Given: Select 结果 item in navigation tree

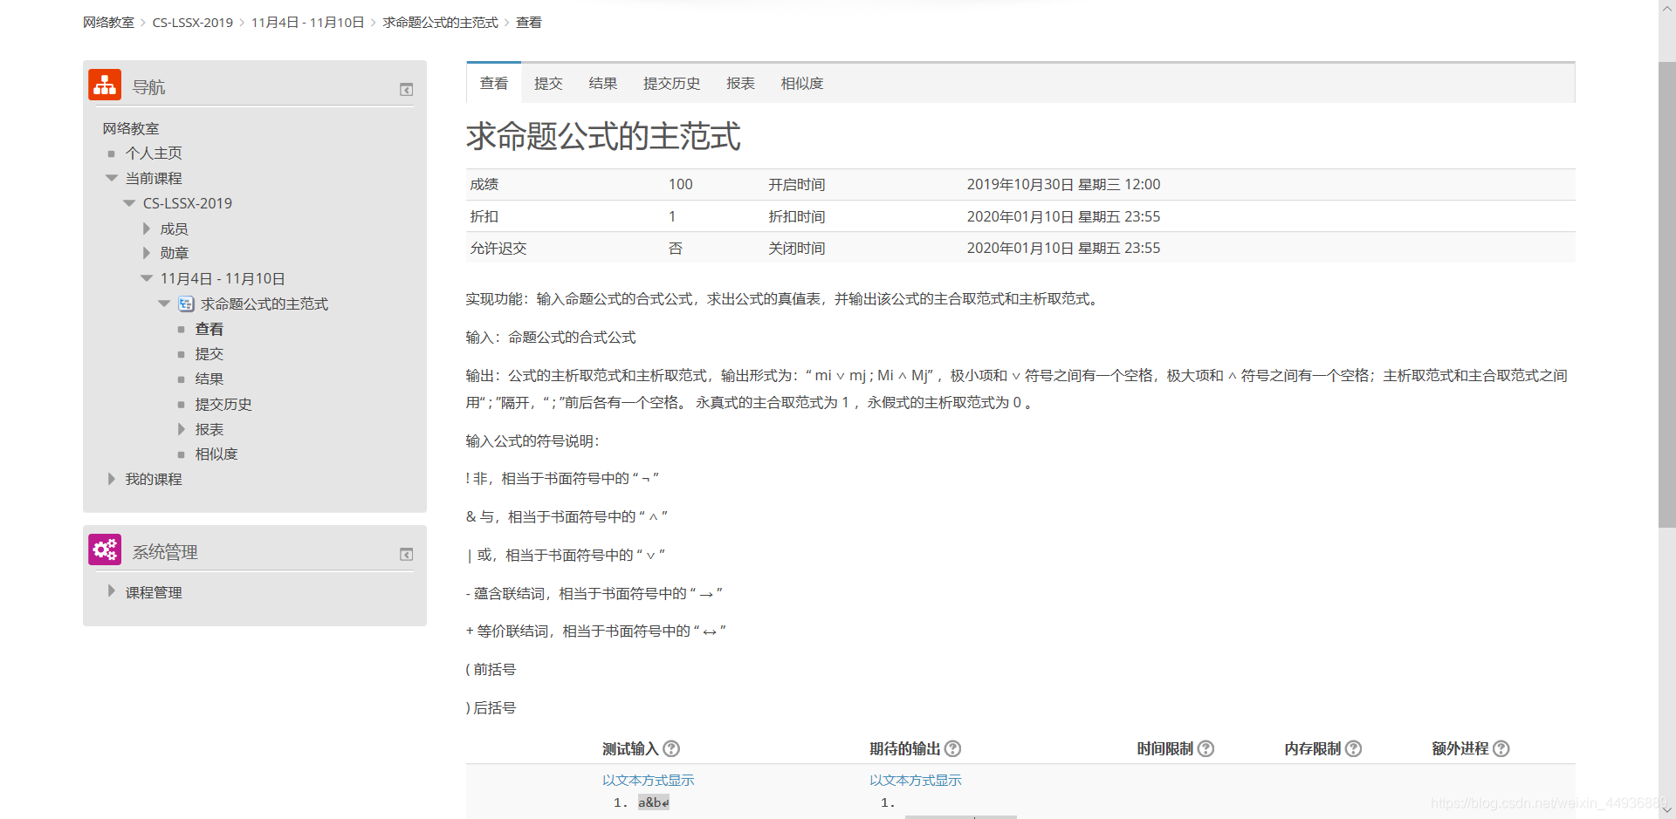Looking at the screenshot, I should click(x=209, y=379).
